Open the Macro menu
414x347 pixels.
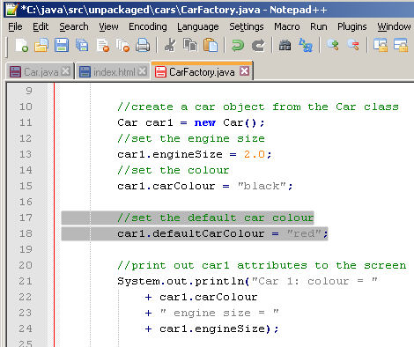[x=287, y=26]
